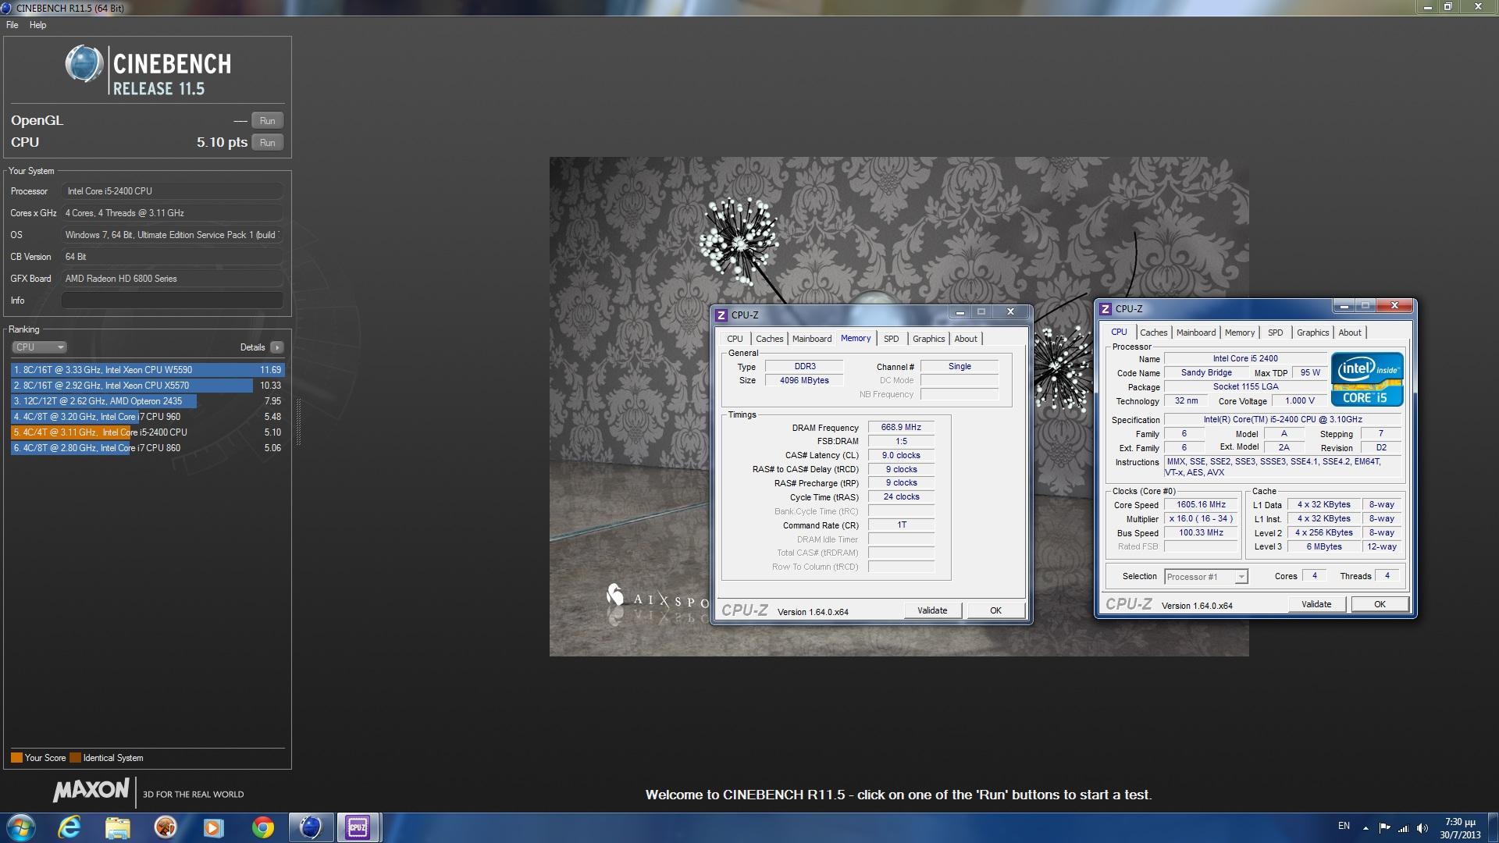The image size is (1499, 843).
Task: Open Action Center flag icon
Action: [1384, 827]
